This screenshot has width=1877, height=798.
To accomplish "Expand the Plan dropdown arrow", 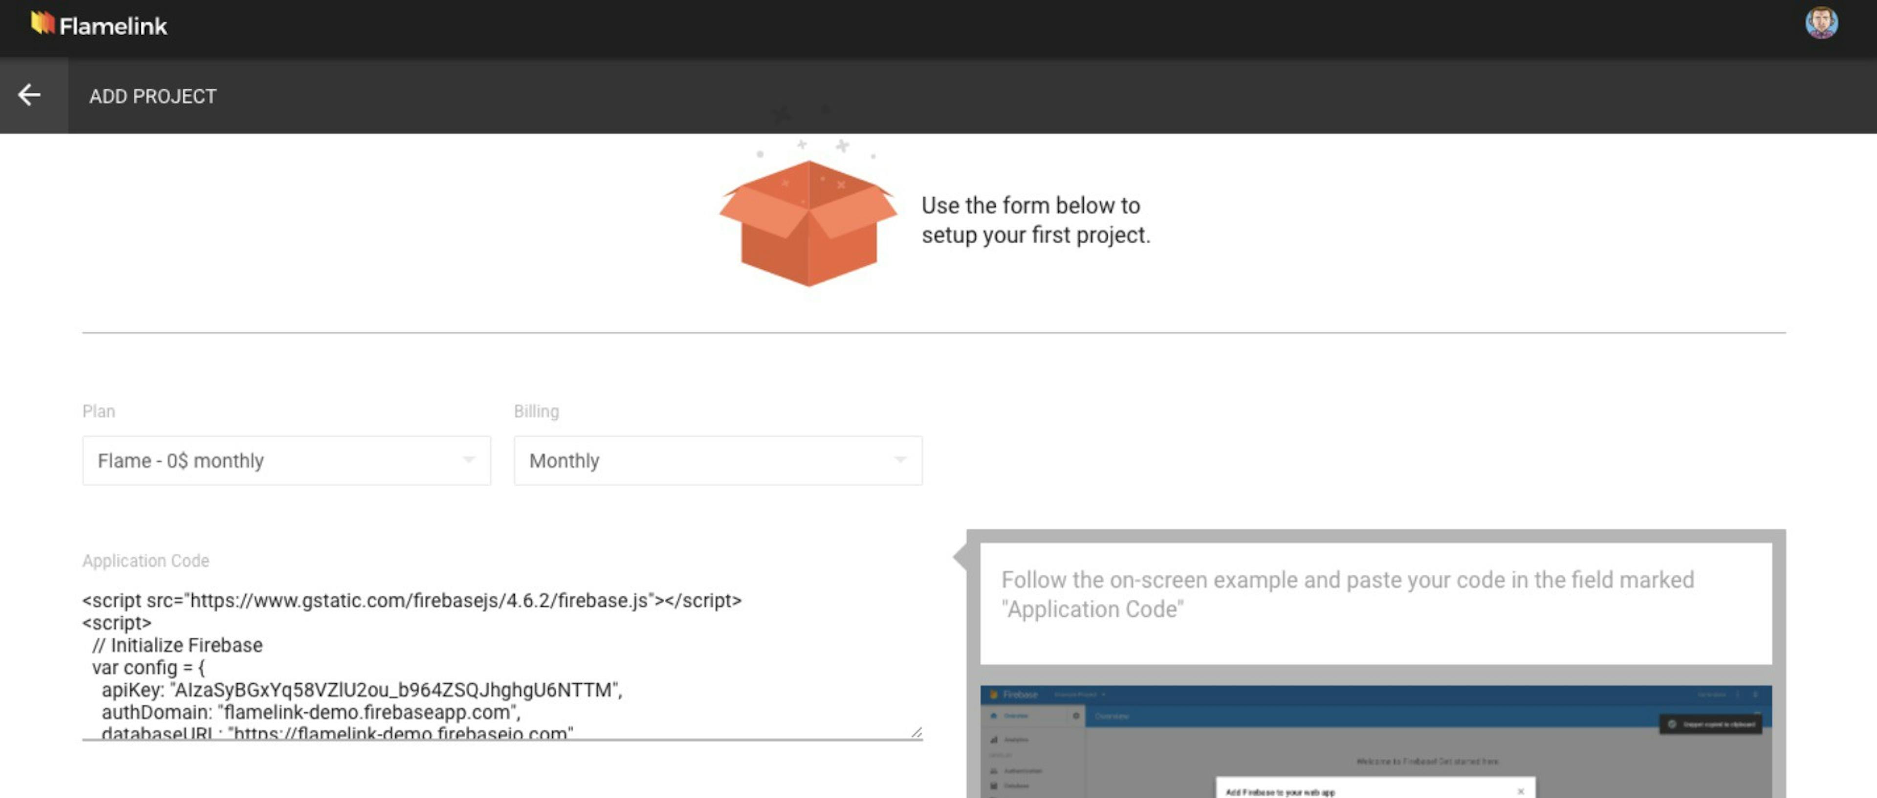I will tap(469, 460).
